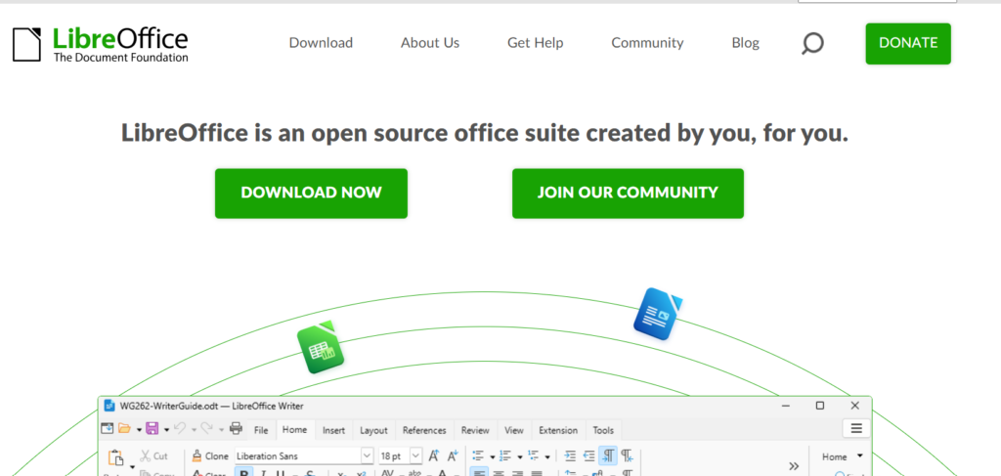The image size is (1001, 476).
Task: Click the Increase font size icon
Action: [434, 456]
